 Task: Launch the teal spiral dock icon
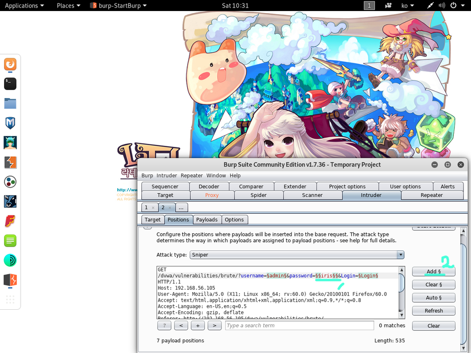(x=10, y=260)
